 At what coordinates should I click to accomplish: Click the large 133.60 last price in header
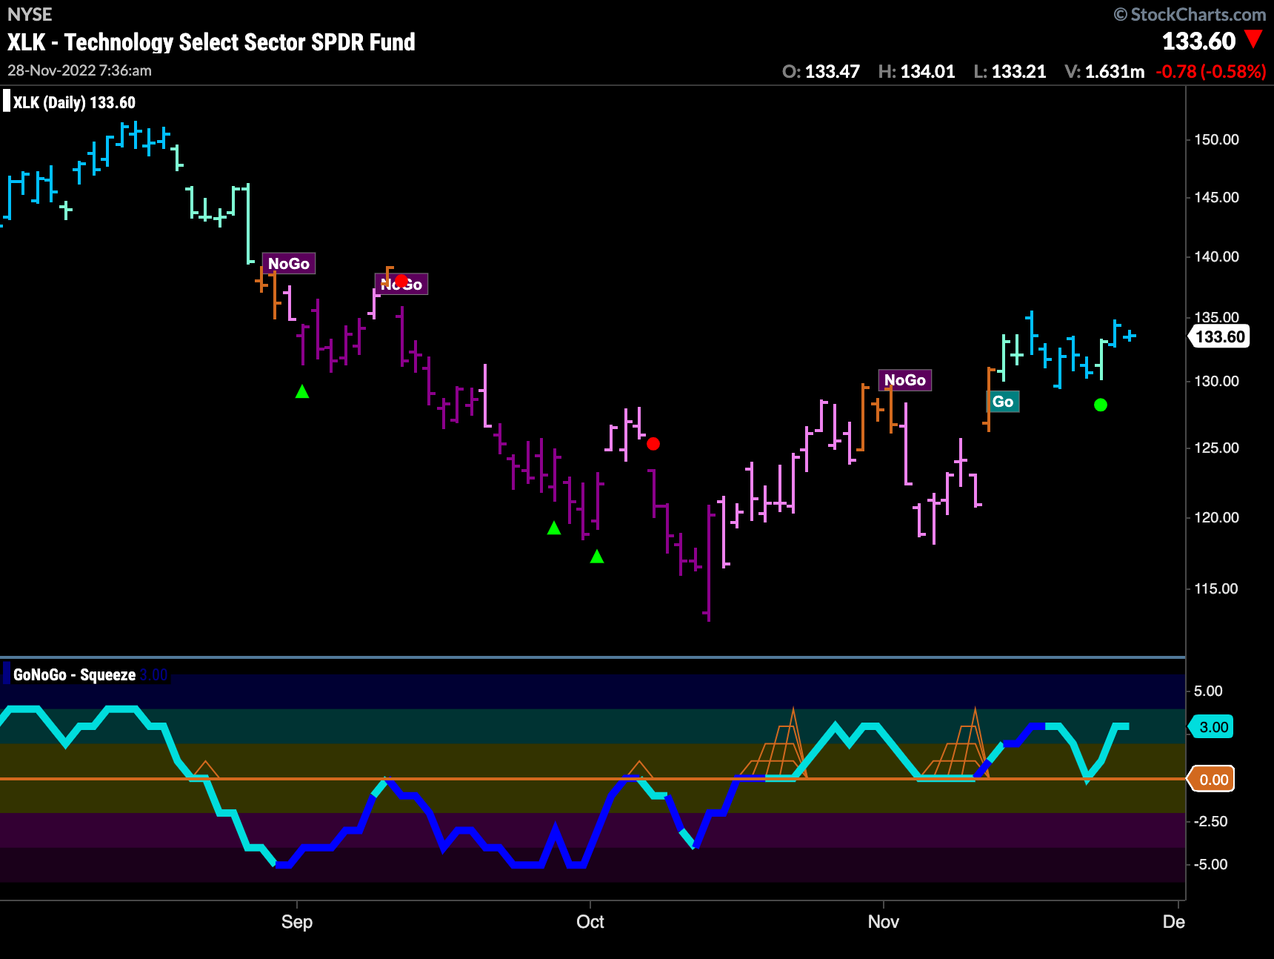[1199, 41]
